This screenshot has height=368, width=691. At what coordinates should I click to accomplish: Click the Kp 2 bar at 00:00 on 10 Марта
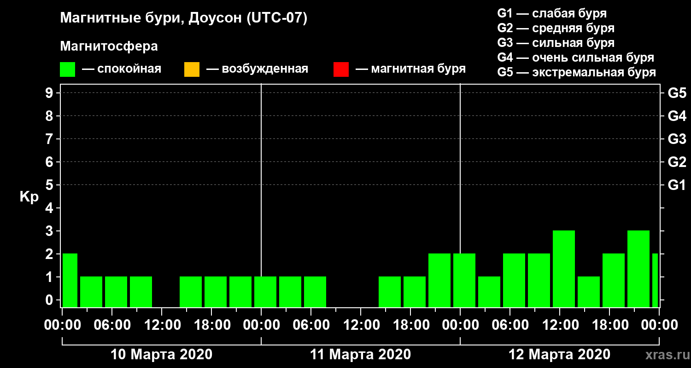tap(70, 281)
